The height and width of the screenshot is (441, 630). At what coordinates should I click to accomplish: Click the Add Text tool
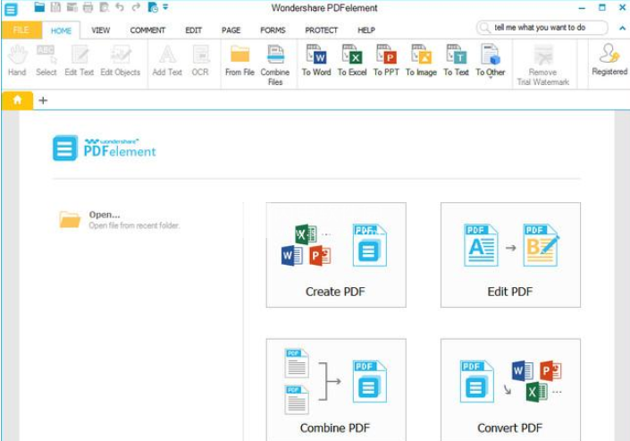[167, 61]
